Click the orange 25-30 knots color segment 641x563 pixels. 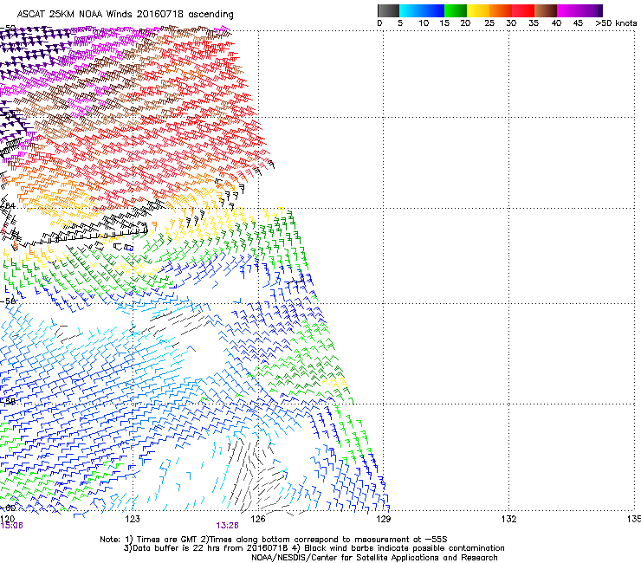501,10
